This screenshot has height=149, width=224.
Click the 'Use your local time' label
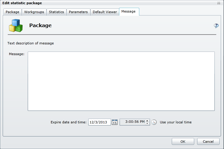pos(176,122)
